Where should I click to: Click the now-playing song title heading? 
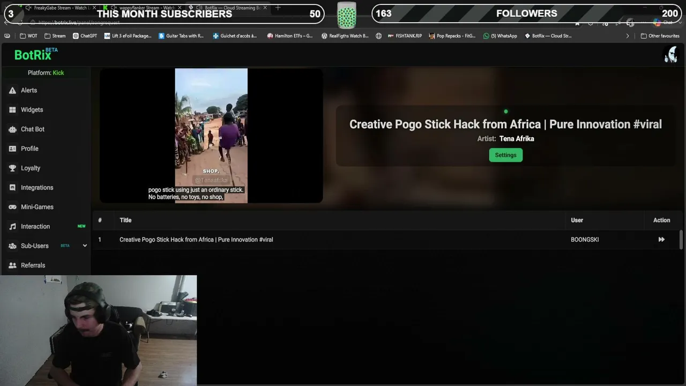(x=505, y=124)
